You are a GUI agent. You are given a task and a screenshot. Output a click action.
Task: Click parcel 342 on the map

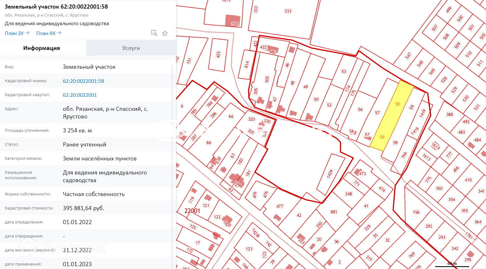tap(455, 249)
